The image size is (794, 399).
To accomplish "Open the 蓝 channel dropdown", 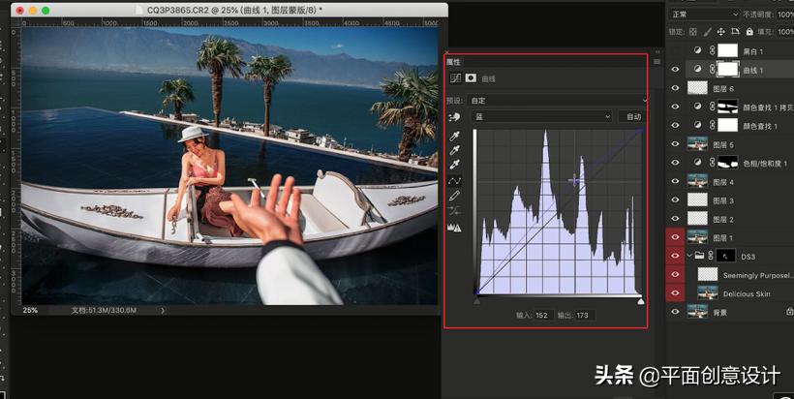I will 542,116.
